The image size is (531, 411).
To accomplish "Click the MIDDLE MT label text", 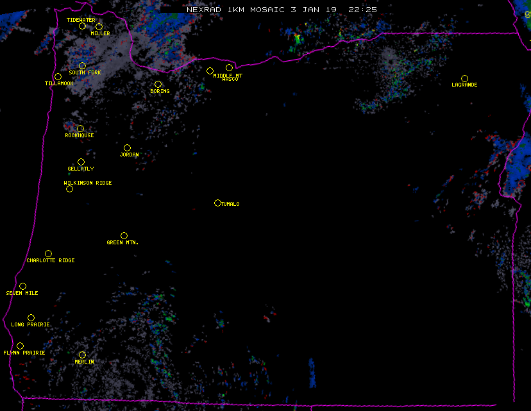I will point(228,75).
